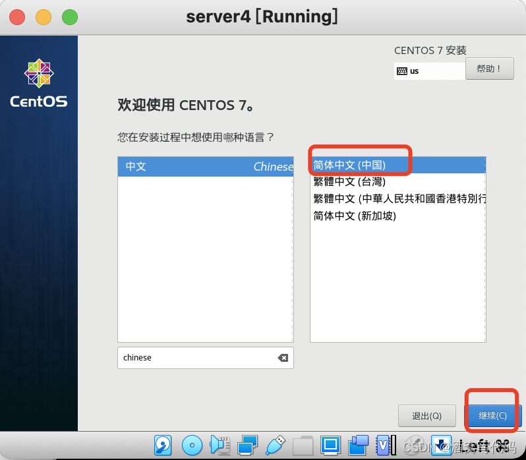
Task: Focus the language search field containing chinese
Action: [x=206, y=358]
